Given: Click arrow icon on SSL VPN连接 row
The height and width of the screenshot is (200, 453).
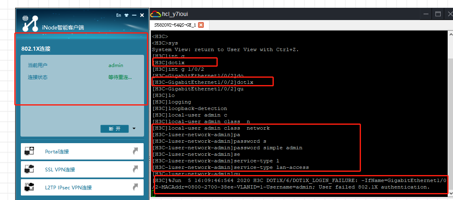Looking at the screenshot, I should 135,169.
